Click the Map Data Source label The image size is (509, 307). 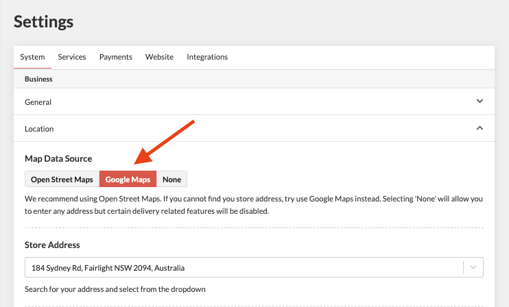pos(58,158)
